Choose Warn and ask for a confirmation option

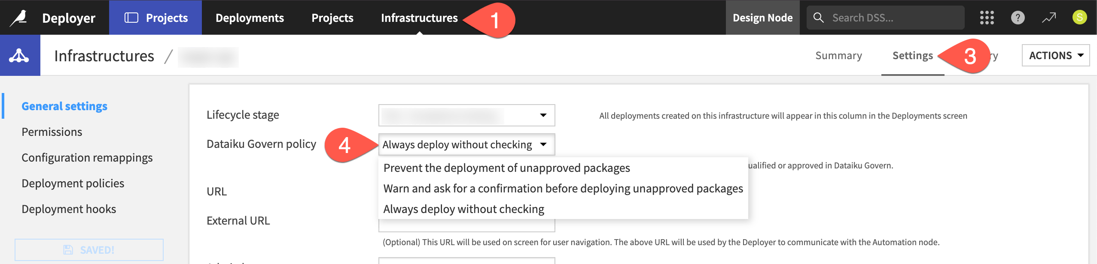563,189
